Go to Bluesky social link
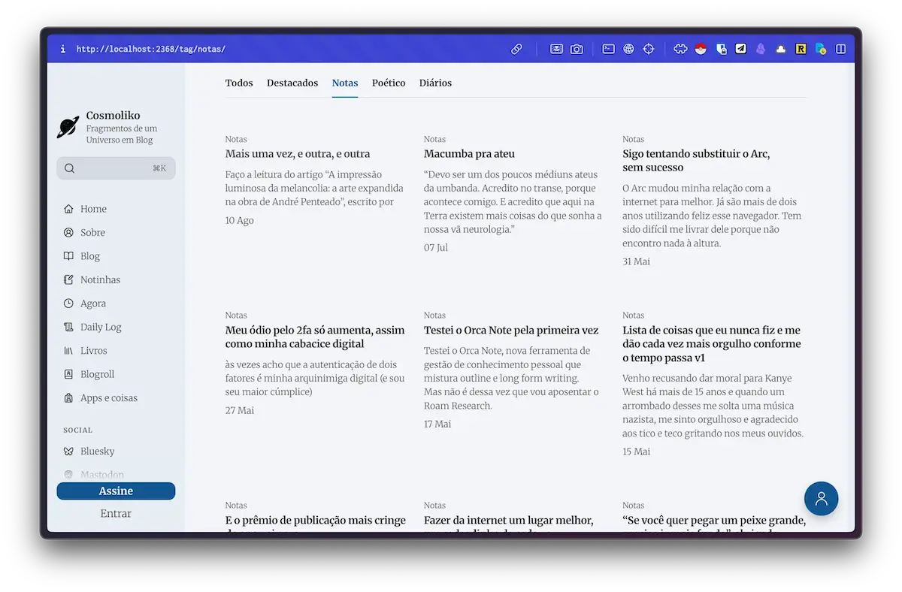This screenshot has height=592, width=902. 97,452
